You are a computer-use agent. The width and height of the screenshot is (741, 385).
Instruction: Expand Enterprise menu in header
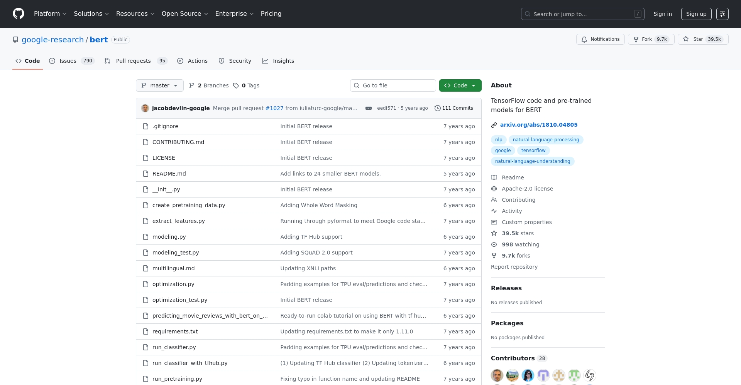point(234,14)
